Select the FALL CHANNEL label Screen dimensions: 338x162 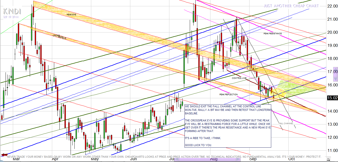(286, 123)
